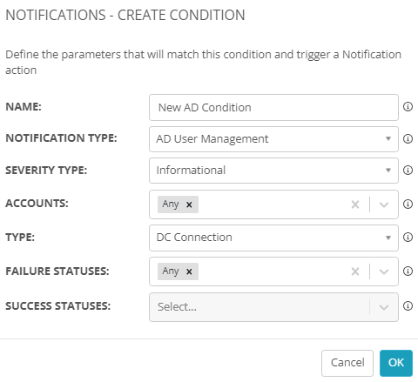Expand the Success Statuses Select dropdown
The height and width of the screenshot is (382, 418).
(273, 307)
